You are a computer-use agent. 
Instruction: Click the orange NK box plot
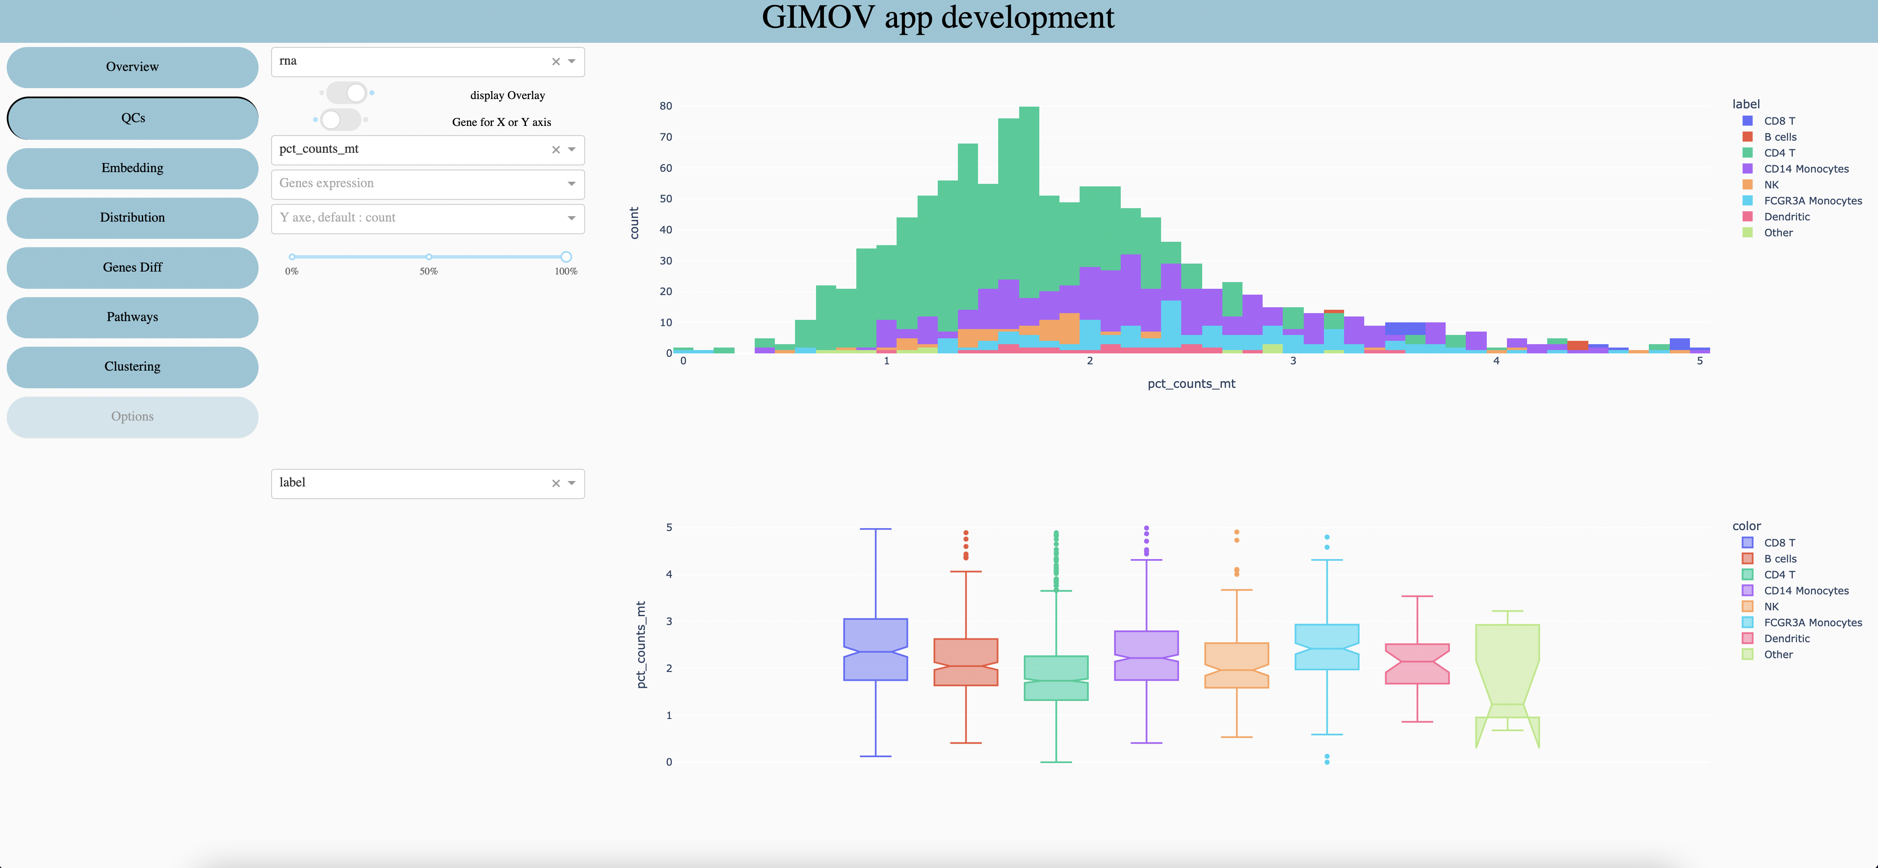1237,665
